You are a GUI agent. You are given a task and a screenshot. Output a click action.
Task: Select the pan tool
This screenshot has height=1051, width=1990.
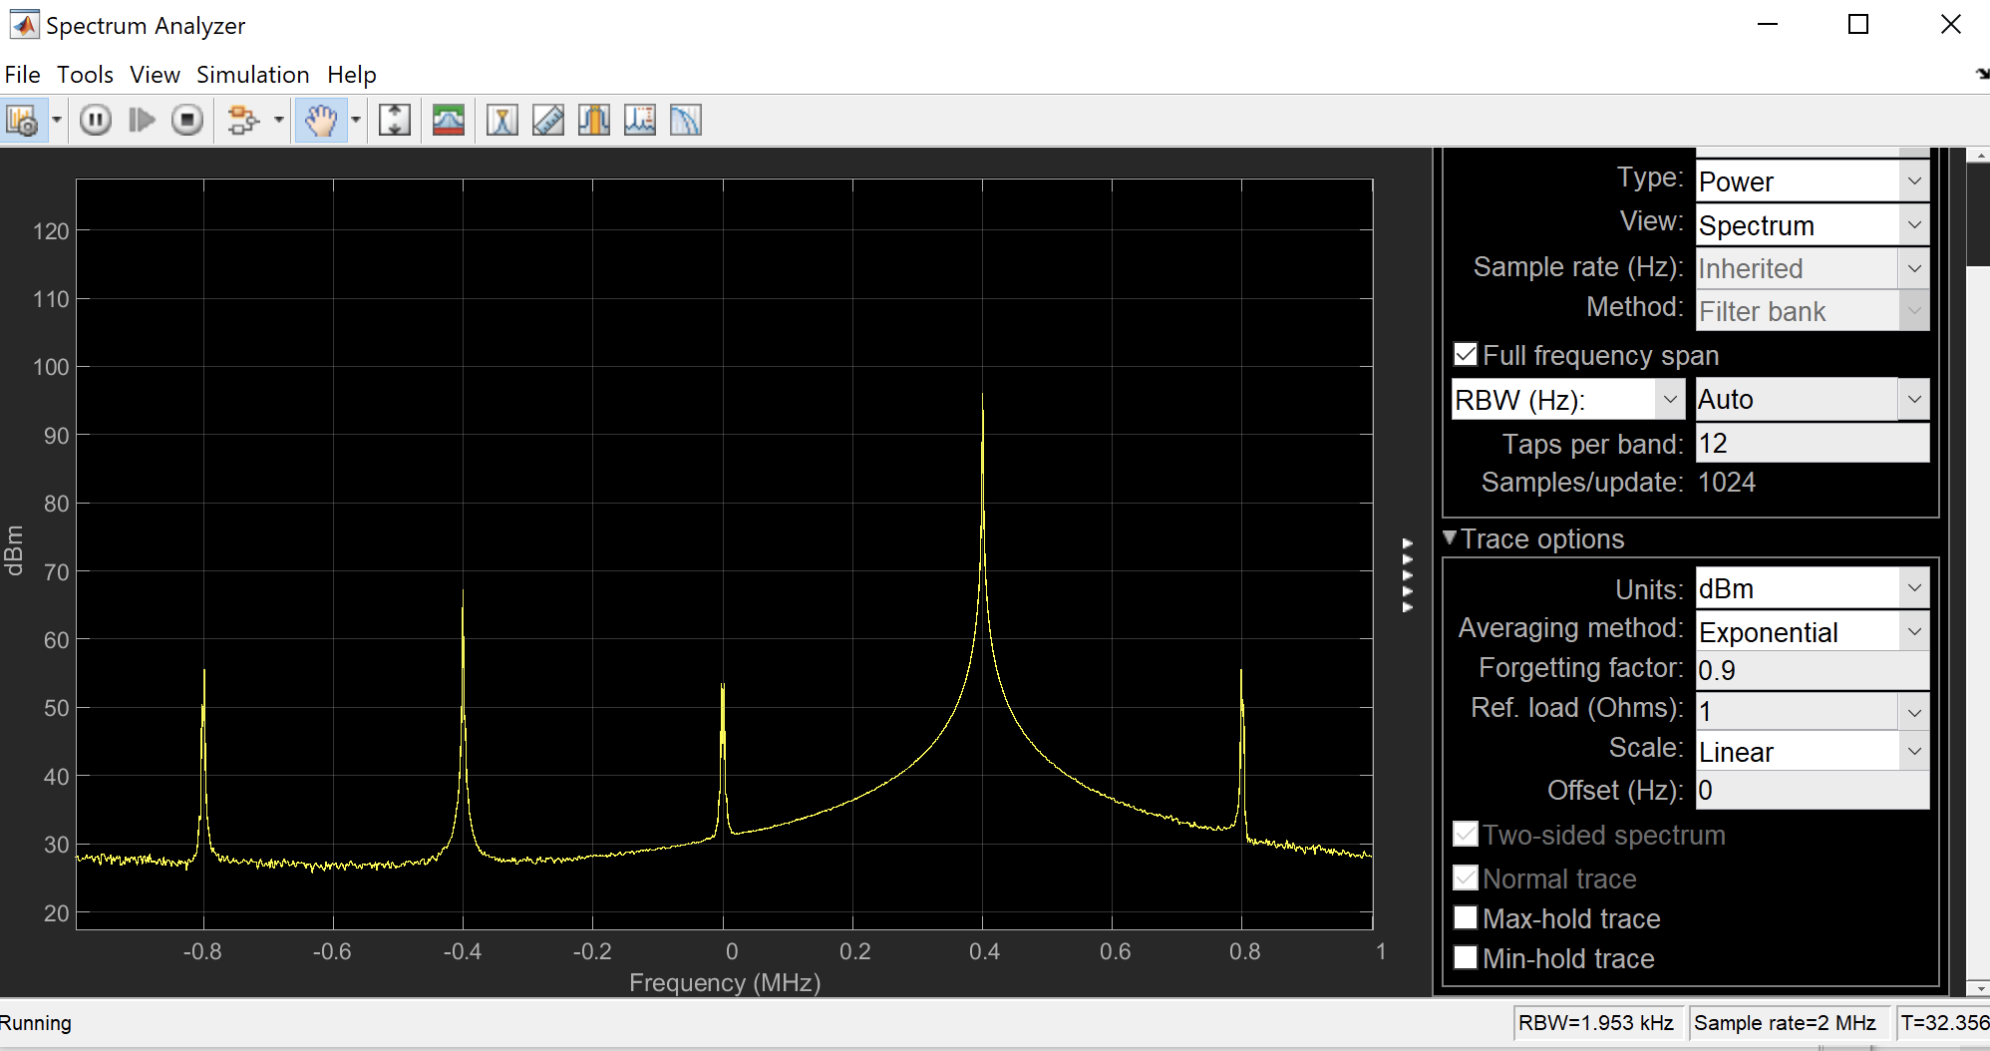[x=321, y=120]
